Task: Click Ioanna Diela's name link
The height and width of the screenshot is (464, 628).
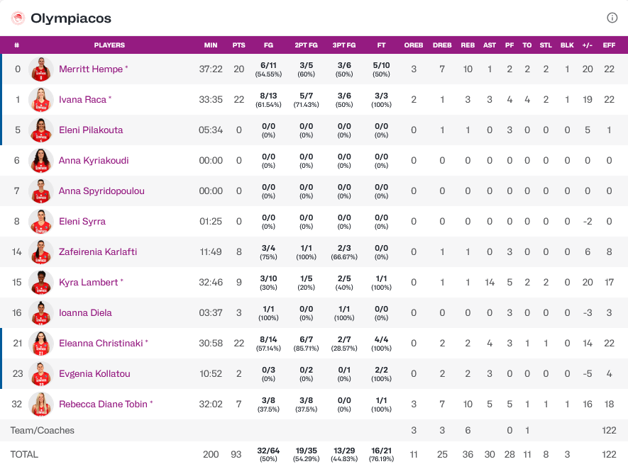Action: [x=85, y=313]
